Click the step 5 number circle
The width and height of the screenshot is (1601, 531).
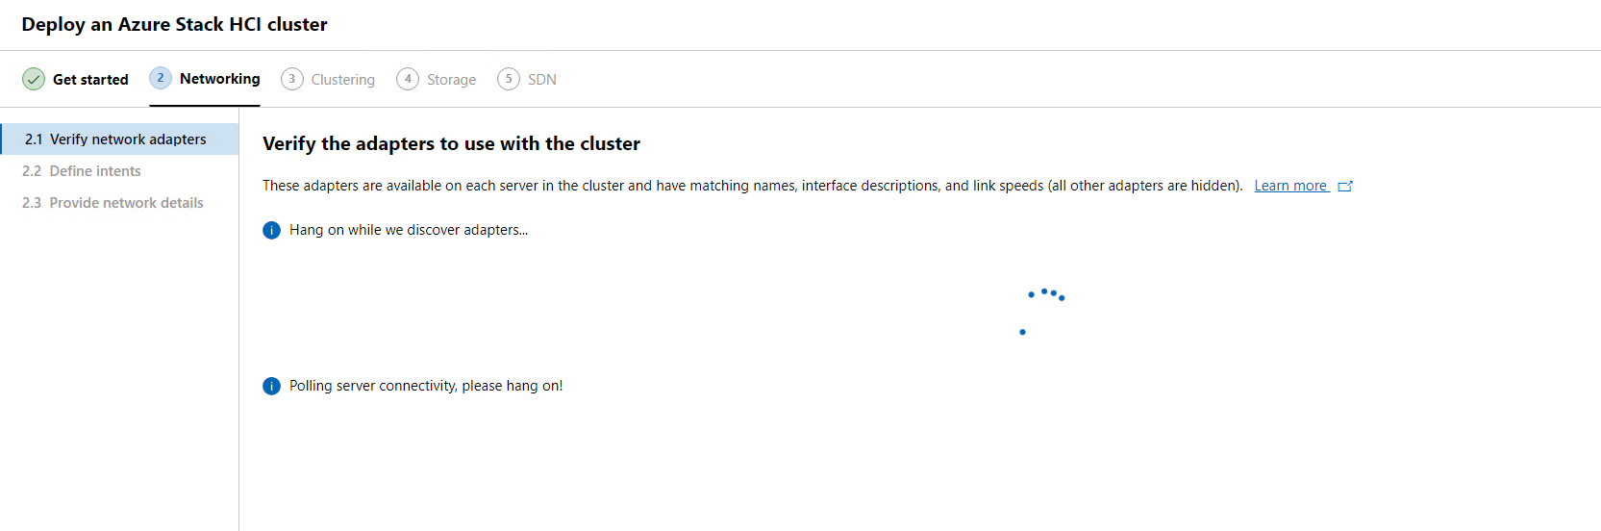509,79
